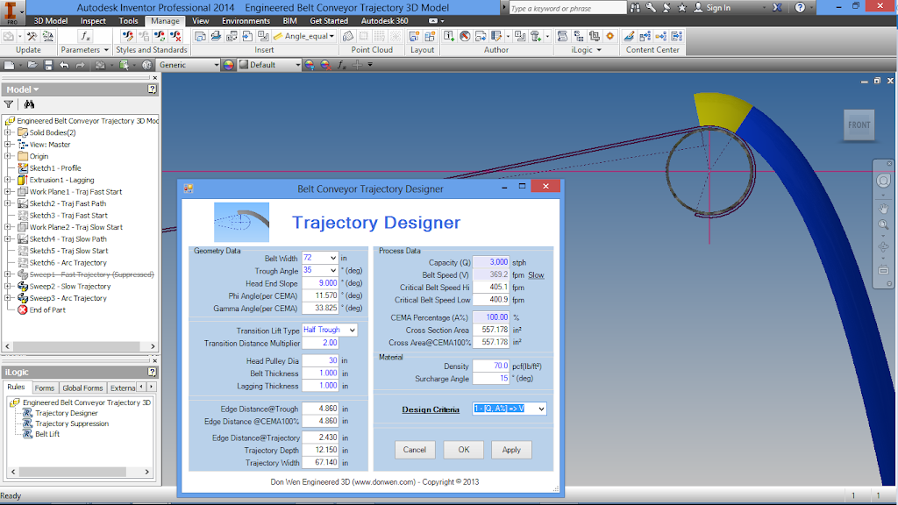
Task: Click the Capacity (Q) input field
Action: (x=491, y=261)
